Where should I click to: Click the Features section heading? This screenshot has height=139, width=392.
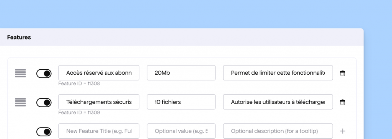click(x=19, y=37)
